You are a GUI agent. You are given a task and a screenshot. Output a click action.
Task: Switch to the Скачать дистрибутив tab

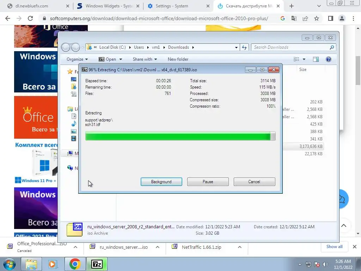[249, 6]
